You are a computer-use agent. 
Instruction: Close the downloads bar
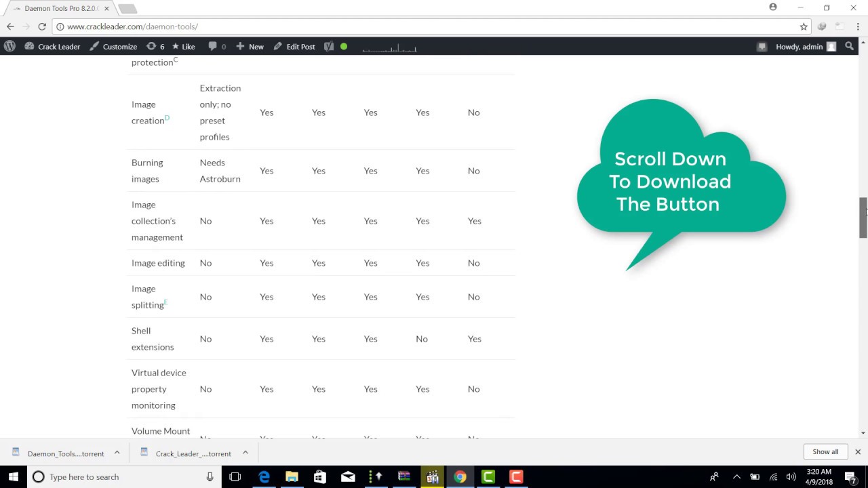[x=857, y=452]
